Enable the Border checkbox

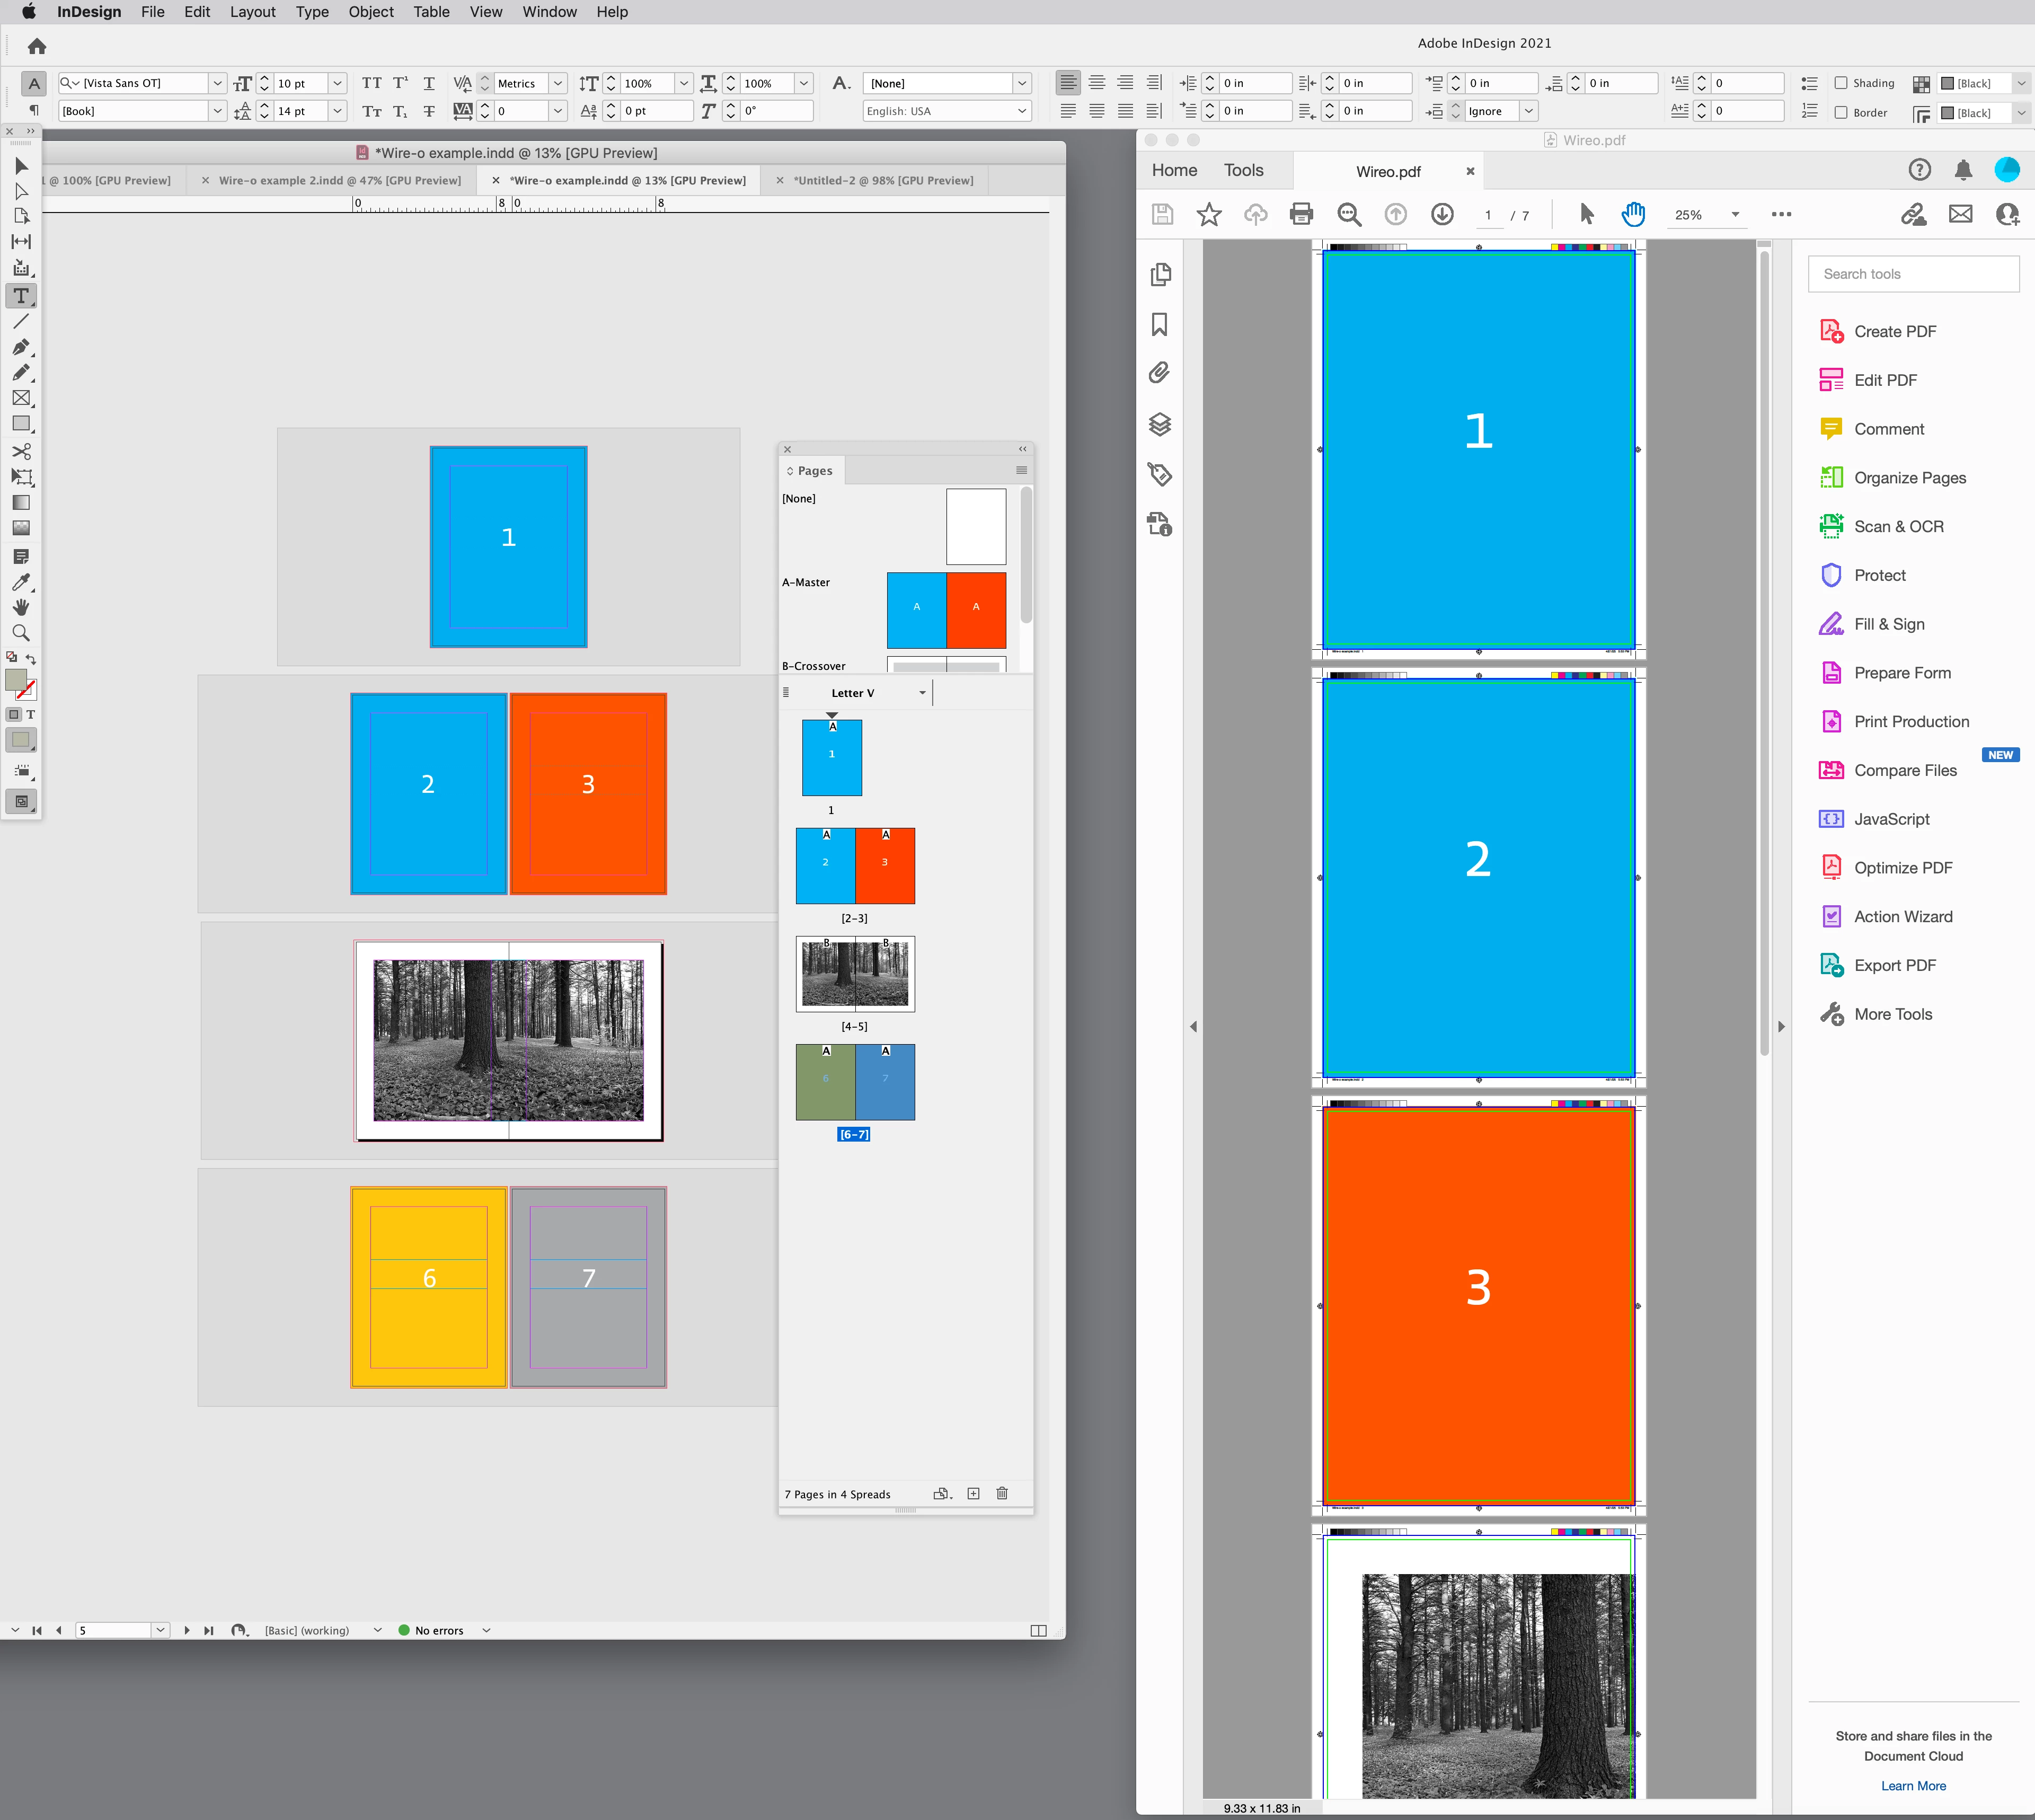click(x=1841, y=112)
